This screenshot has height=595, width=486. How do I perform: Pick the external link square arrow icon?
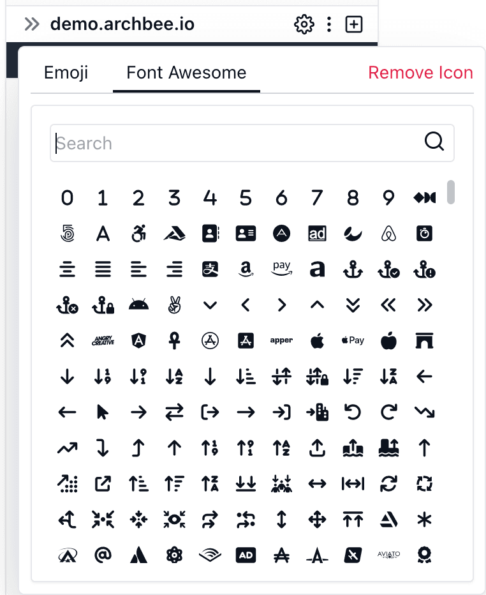click(x=103, y=483)
